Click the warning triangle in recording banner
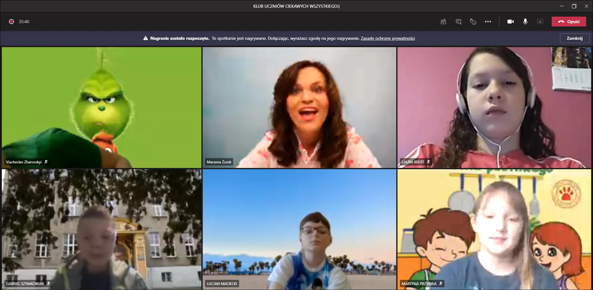Viewport: 593px width, 290px height. [145, 38]
